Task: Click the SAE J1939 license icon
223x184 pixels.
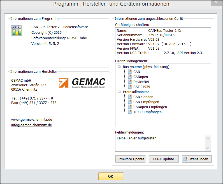Action: pos(130,87)
